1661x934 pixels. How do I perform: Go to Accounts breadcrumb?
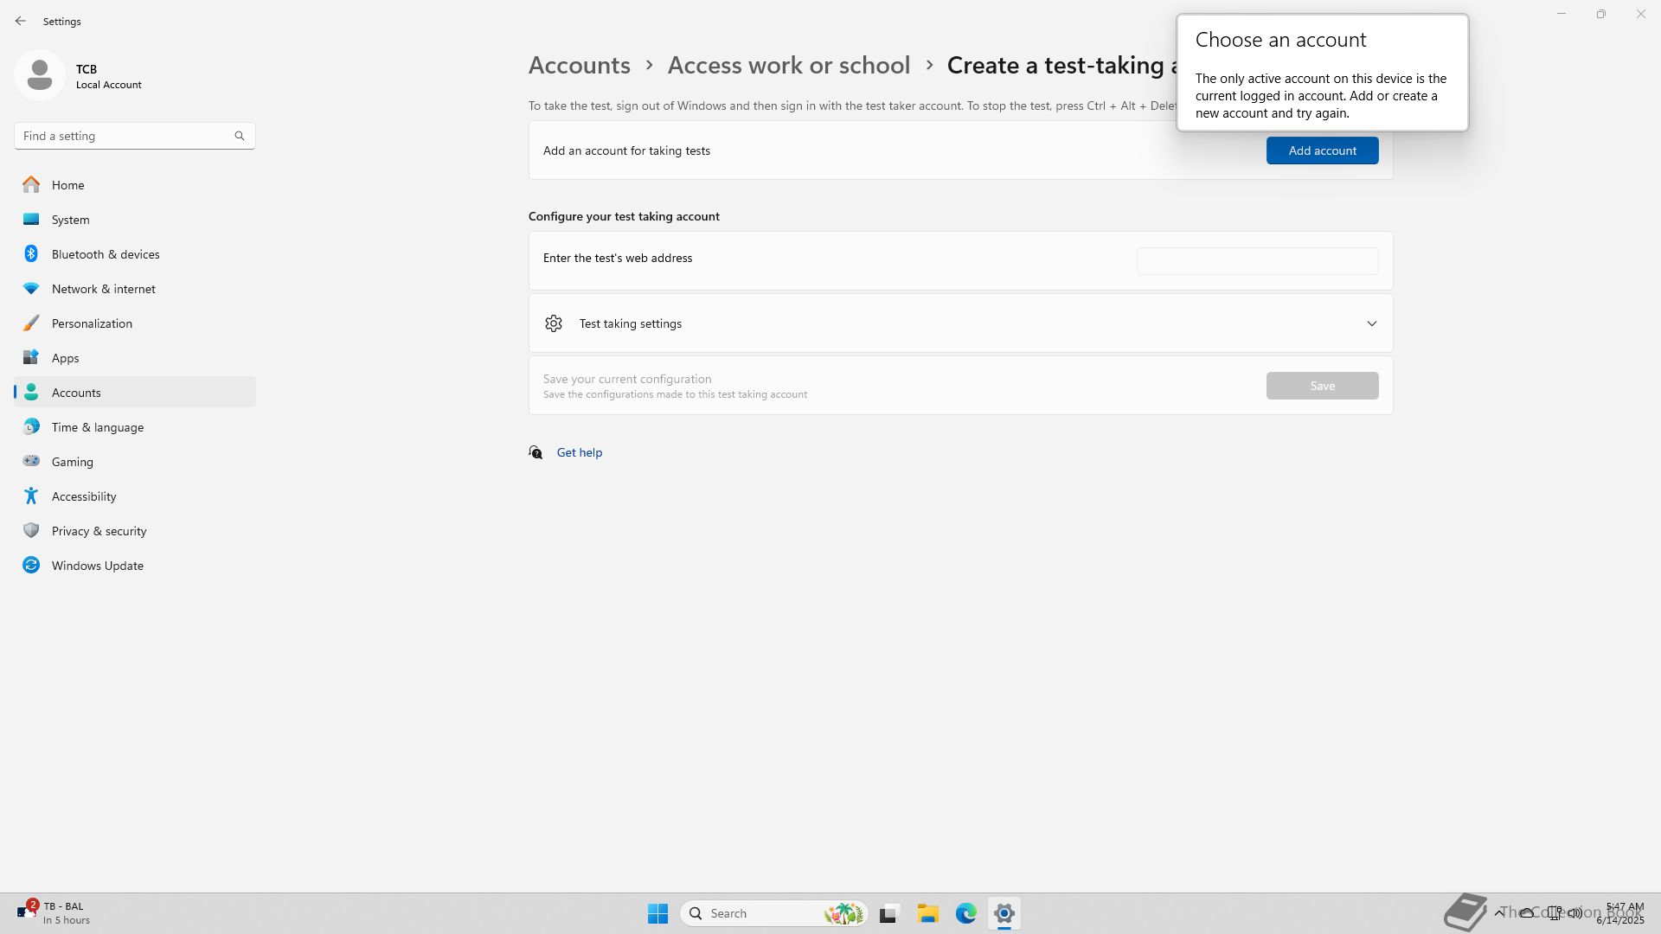579,65
